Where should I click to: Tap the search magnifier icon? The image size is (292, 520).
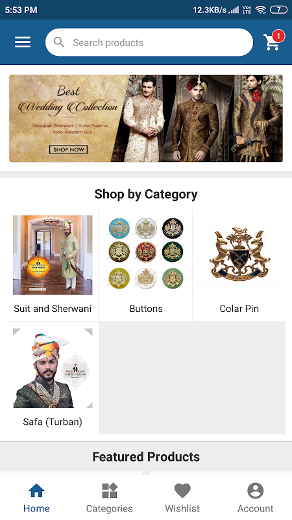[x=59, y=42]
